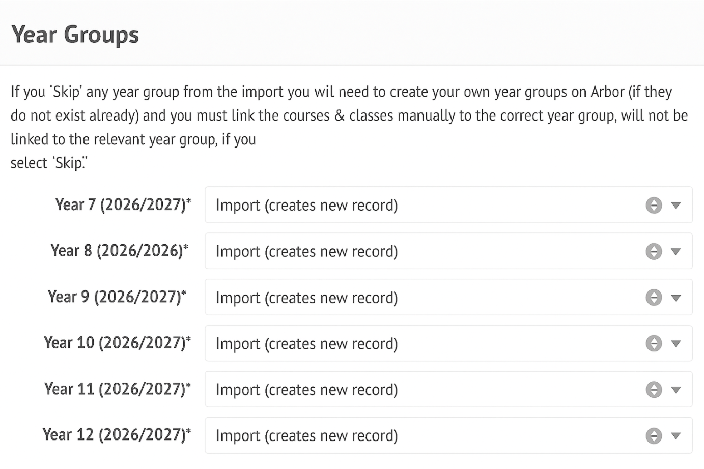Open the Year 12 dropdown triangle

click(676, 436)
